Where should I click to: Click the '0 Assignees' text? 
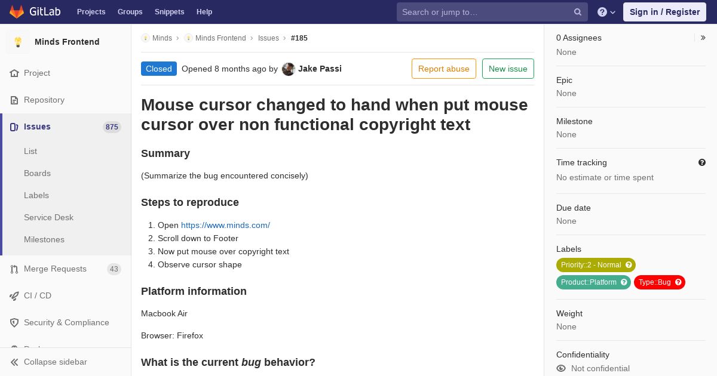[579, 38]
